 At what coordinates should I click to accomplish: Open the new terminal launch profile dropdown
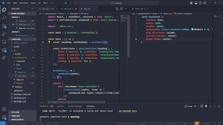coord(198,106)
